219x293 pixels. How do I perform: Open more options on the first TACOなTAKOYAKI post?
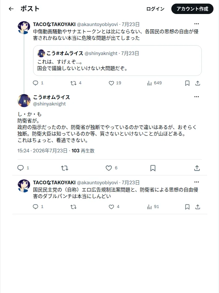[x=197, y=24]
